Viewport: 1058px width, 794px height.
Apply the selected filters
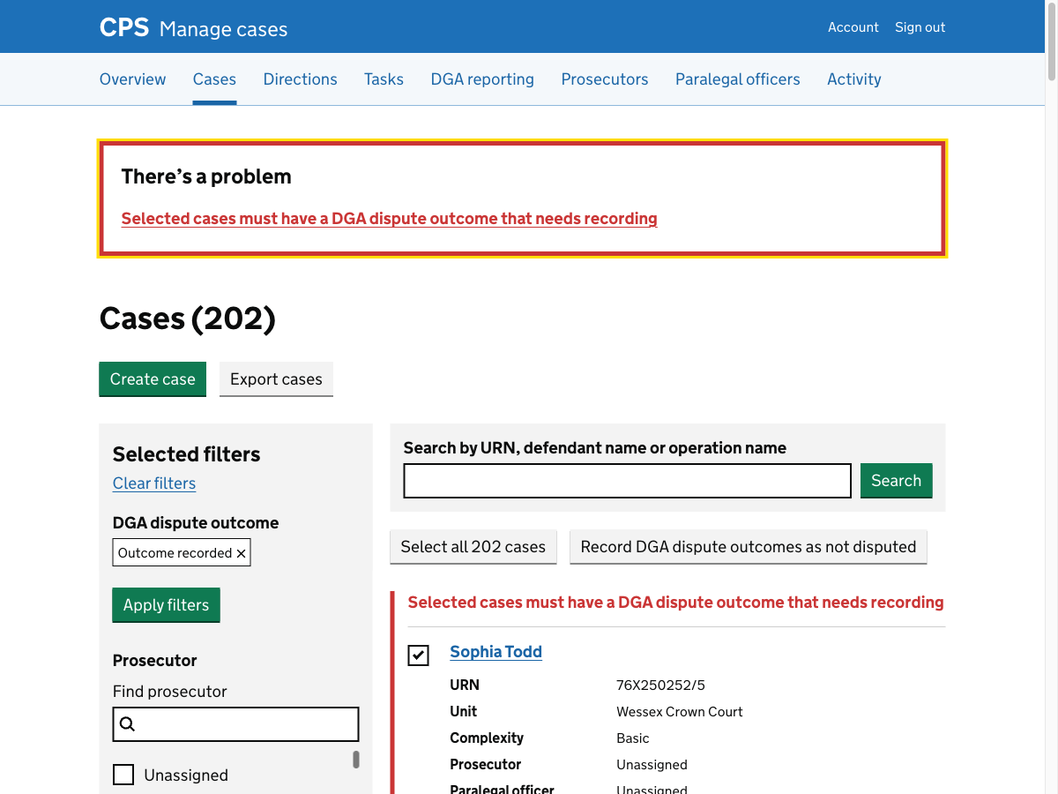pos(166,604)
